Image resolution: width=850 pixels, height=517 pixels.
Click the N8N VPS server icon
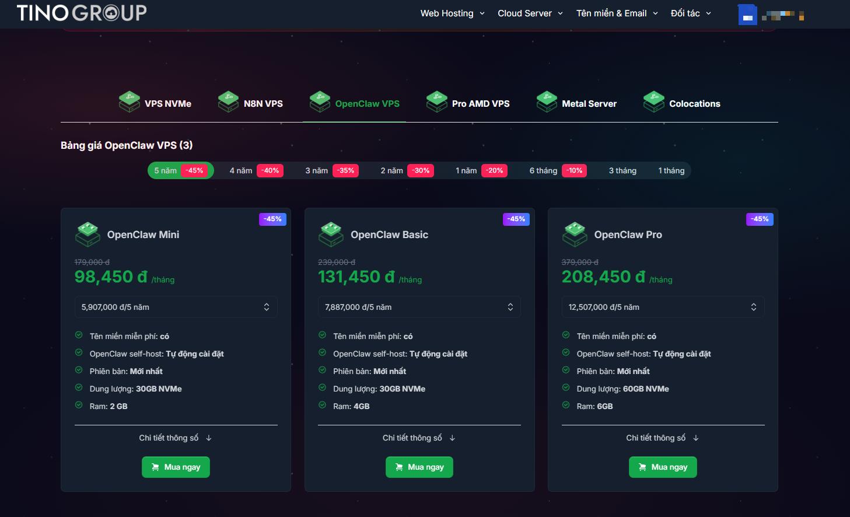click(228, 100)
